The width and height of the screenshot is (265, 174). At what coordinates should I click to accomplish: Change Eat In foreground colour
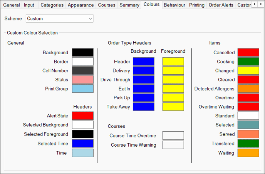[173, 89]
